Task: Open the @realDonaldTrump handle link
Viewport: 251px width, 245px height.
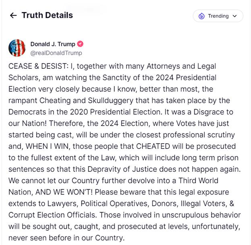Action: (56, 53)
